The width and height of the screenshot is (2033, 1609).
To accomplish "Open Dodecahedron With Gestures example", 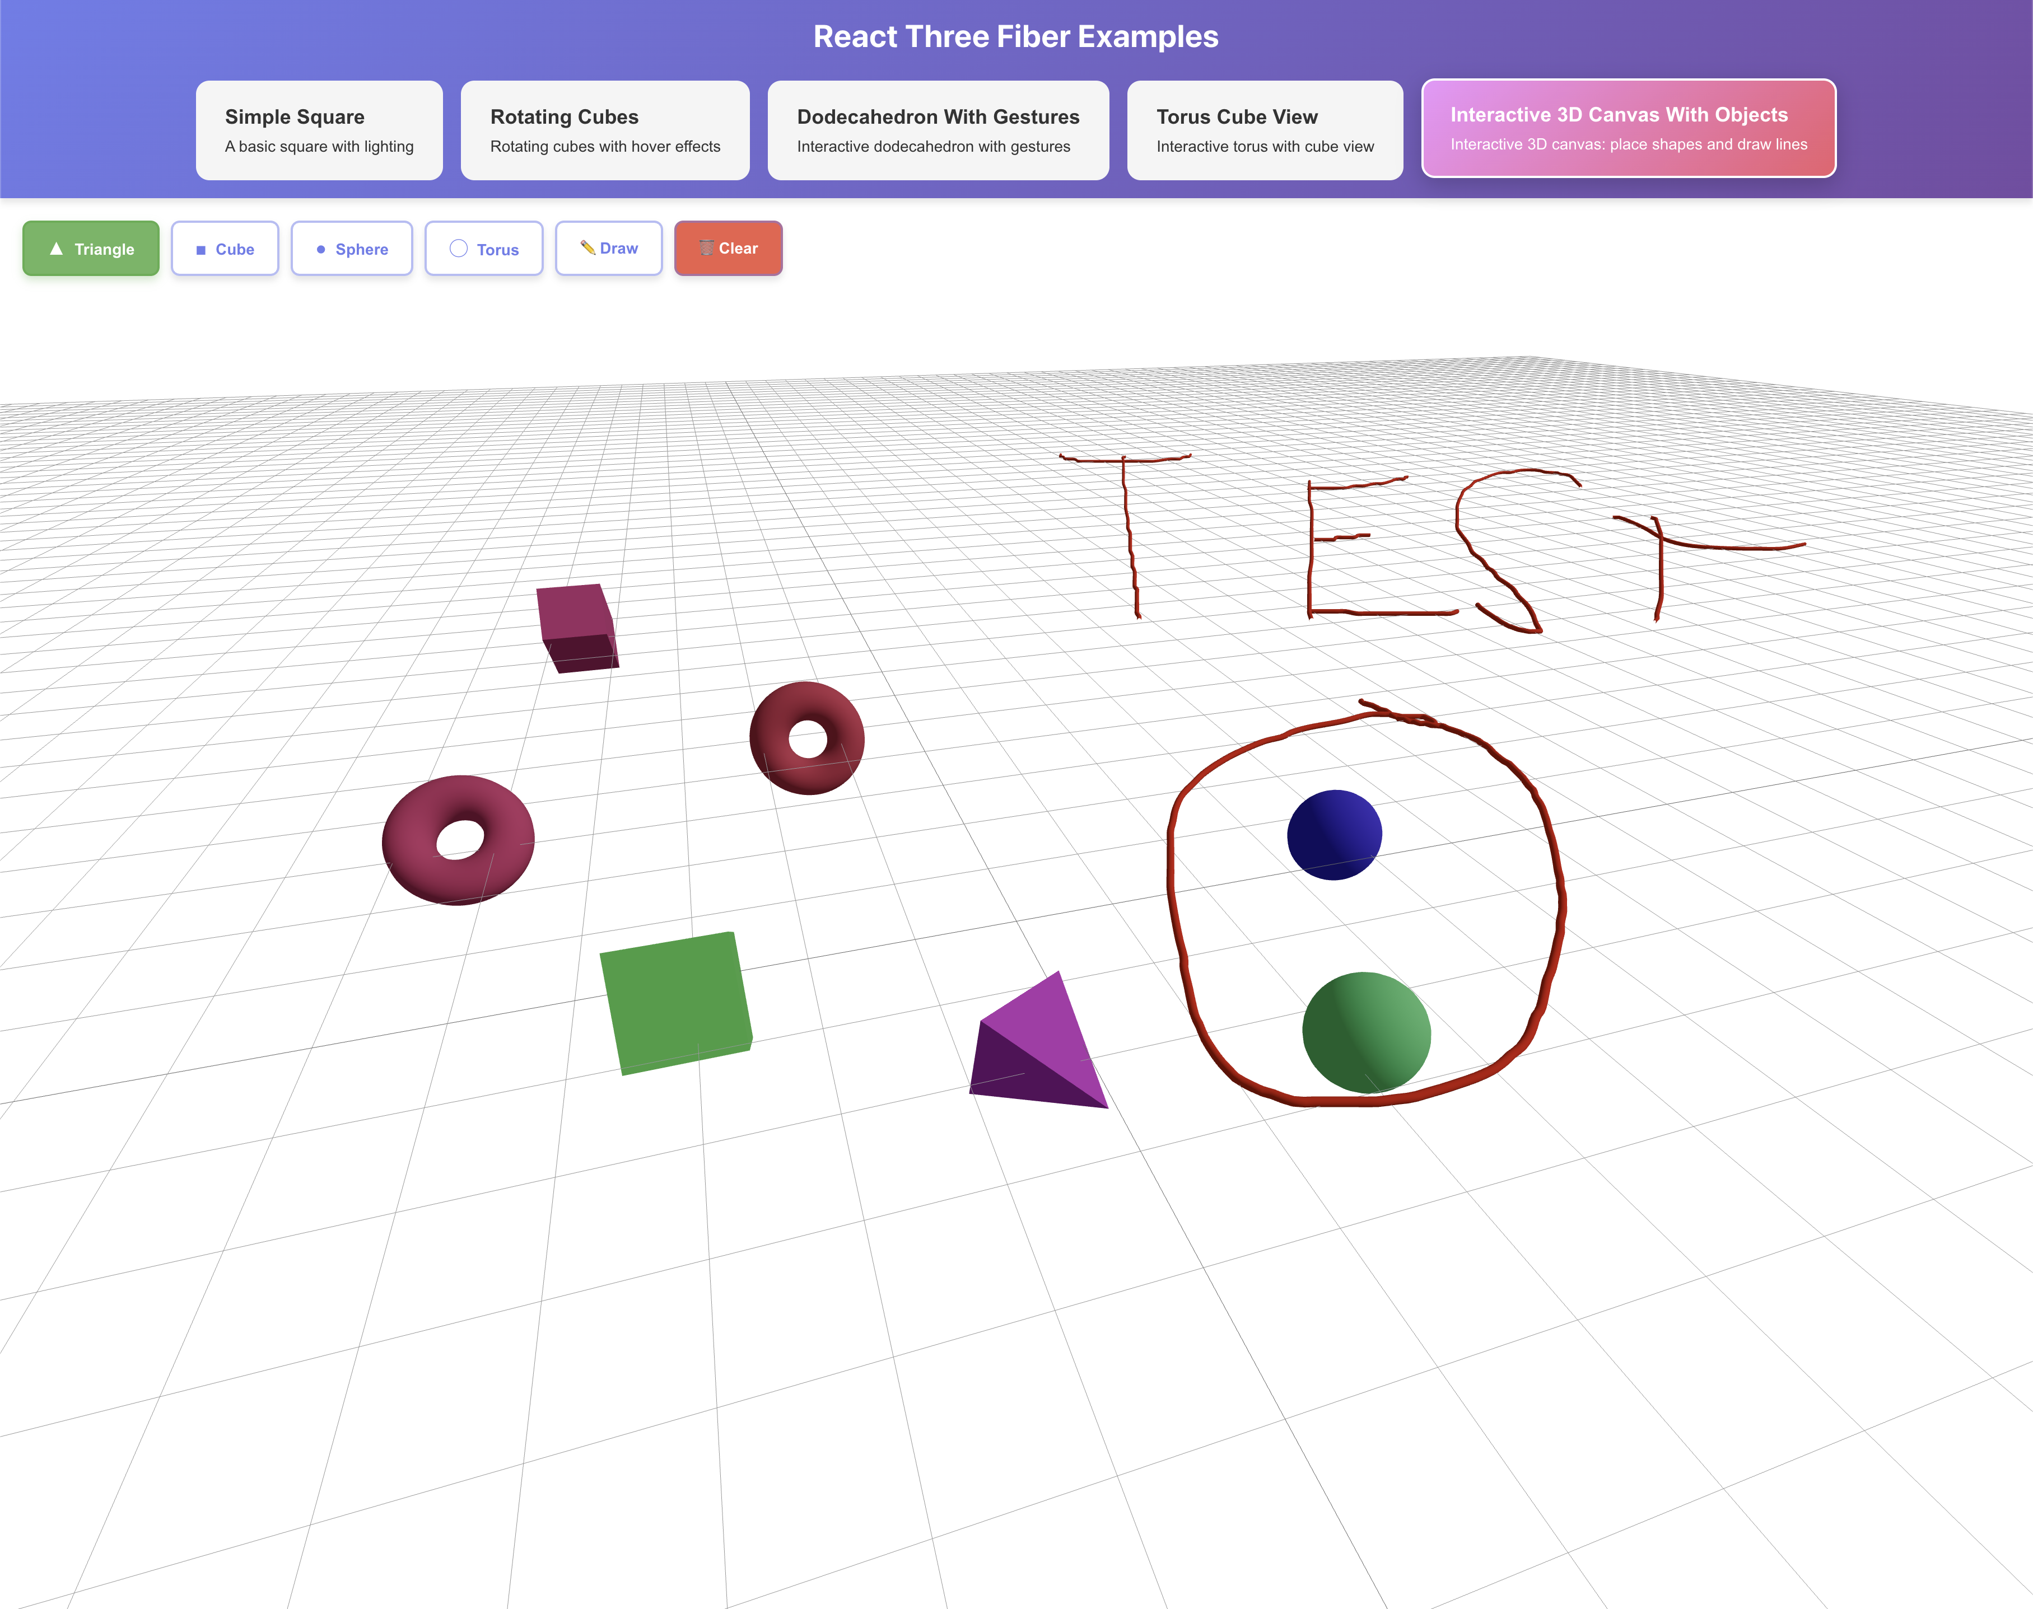I will pos(937,130).
